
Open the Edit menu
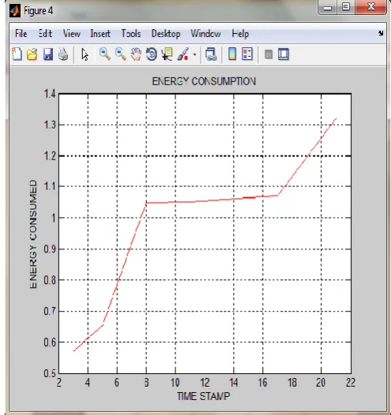[45, 34]
